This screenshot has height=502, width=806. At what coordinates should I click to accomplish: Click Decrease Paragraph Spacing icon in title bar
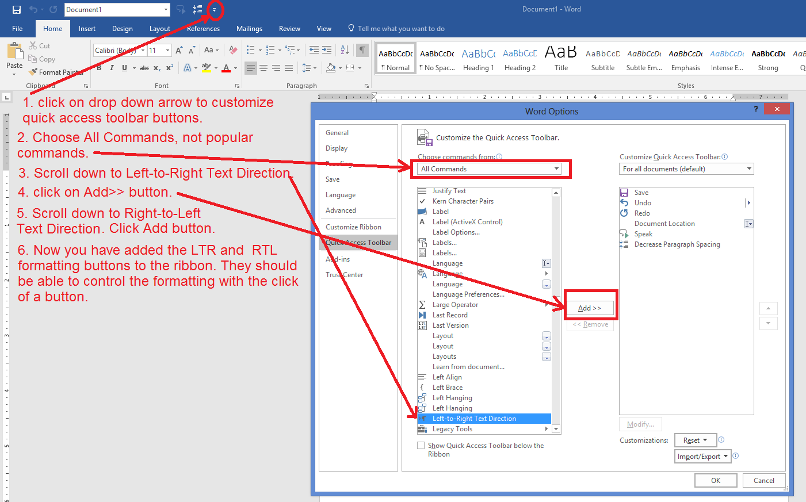pyautogui.click(x=197, y=9)
